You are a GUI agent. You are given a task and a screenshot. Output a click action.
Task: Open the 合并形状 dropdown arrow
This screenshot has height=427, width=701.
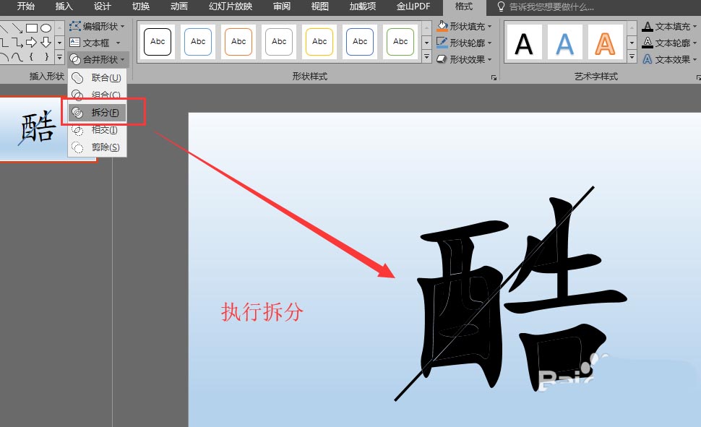pos(123,59)
